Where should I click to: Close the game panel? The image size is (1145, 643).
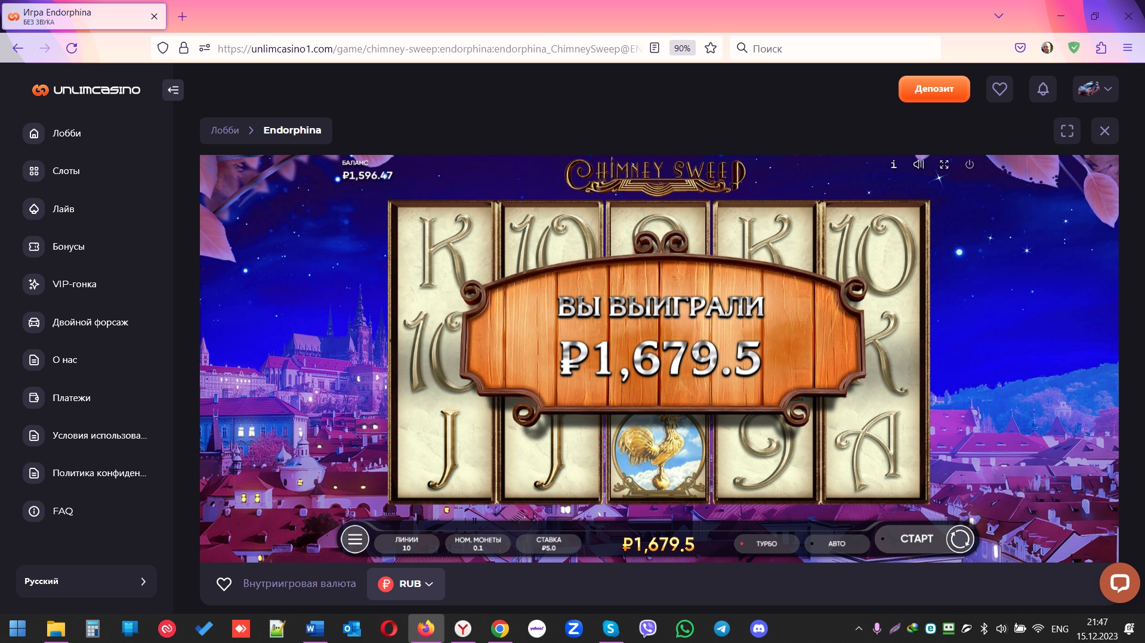click(1104, 131)
